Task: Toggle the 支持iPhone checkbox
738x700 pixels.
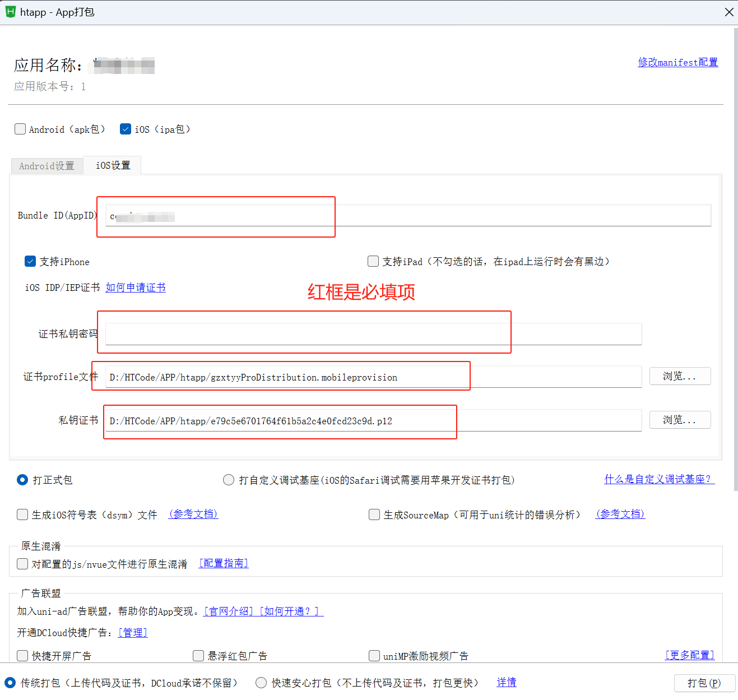Action: click(x=30, y=262)
